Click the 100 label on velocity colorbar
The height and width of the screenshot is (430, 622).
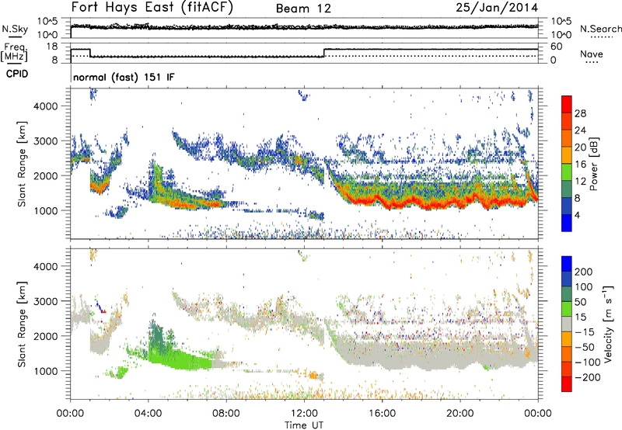[x=584, y=286]
